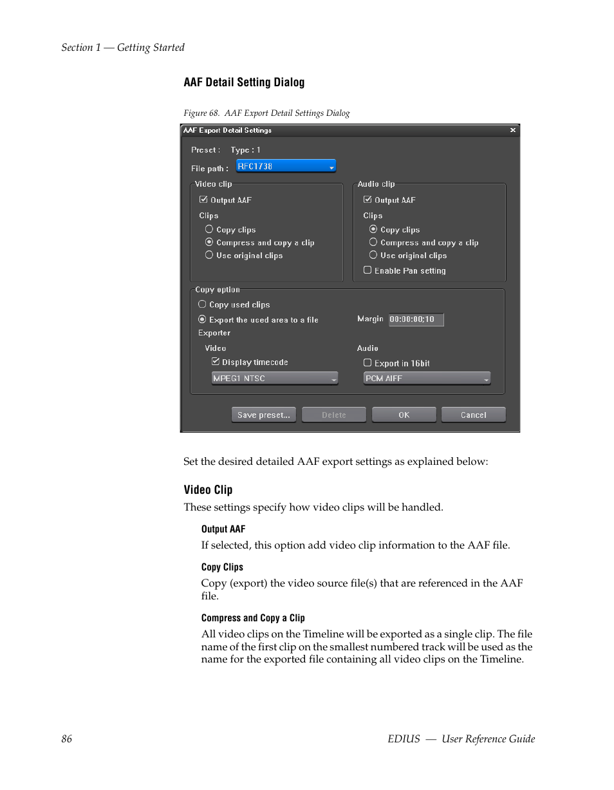The image size is (614, 790).
Task: Close the AAF Export Detail Settings dialog
Action: click(x=513, y=130)
